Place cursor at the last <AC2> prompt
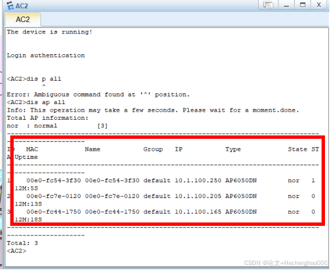 [16, 251]
